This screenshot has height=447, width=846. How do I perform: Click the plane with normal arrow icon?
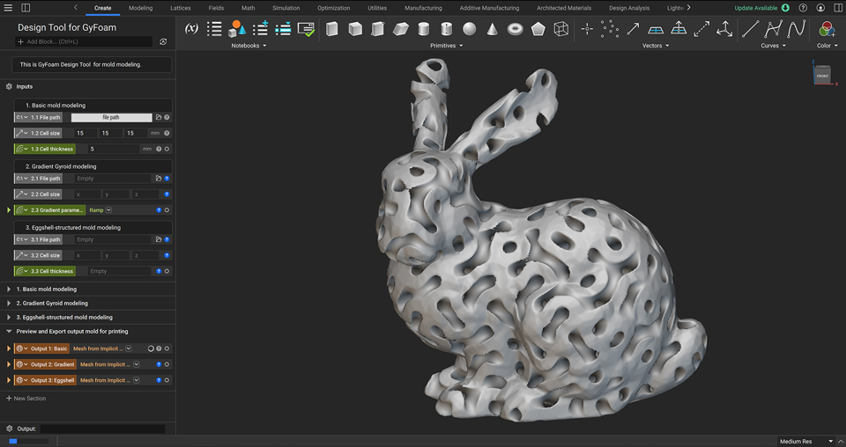coord(679,29)
